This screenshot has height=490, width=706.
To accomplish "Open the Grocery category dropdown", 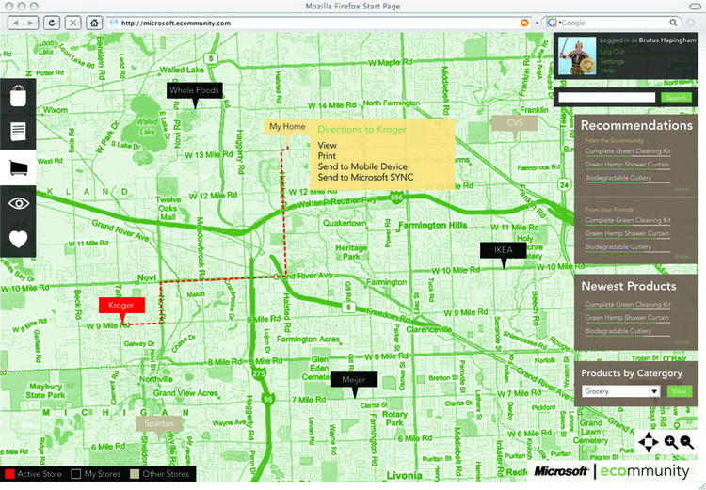I will point(621,391).
